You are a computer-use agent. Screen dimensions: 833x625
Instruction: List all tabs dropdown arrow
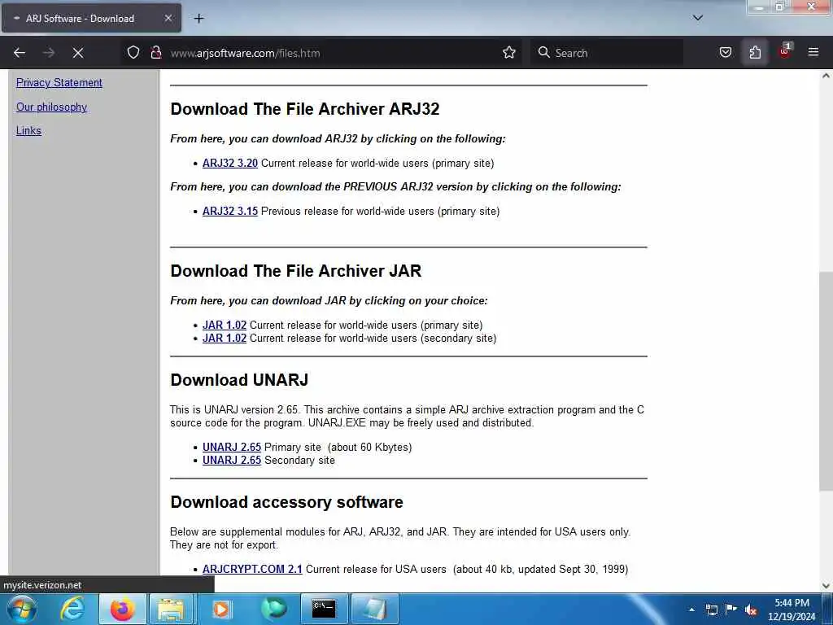click(697, 18)
